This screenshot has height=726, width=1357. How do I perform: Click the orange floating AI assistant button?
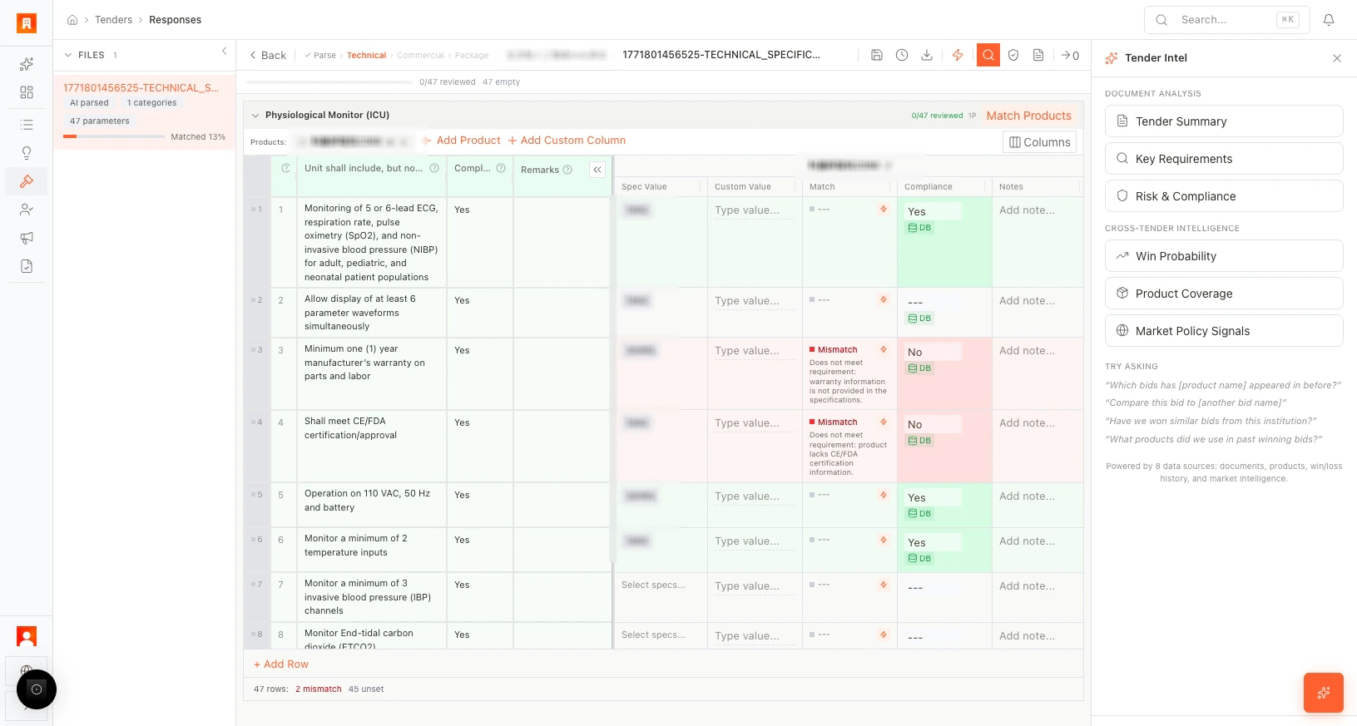tap(1324, 693)
